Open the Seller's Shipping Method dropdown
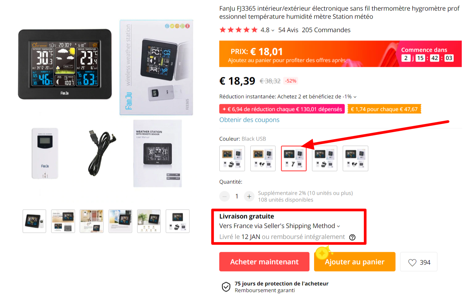Image resolution: width=466 pixels, height=297 pixels. (x=338, y=226)
